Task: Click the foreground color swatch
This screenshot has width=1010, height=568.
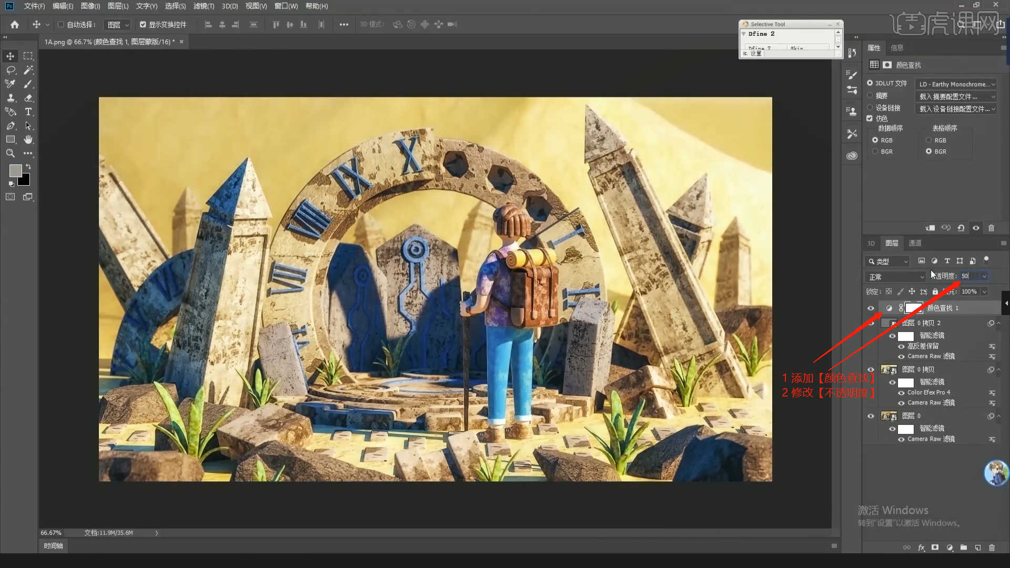Action: pyautogui.click(x=15, y=170)
